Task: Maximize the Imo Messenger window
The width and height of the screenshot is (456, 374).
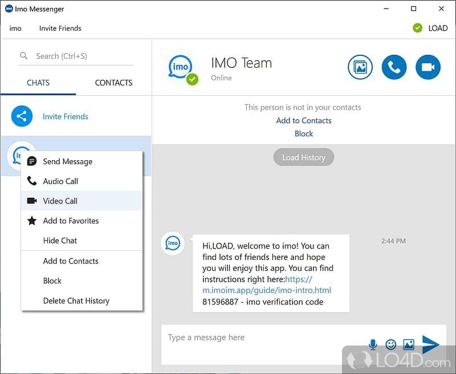Action: (x=413, y=9)
